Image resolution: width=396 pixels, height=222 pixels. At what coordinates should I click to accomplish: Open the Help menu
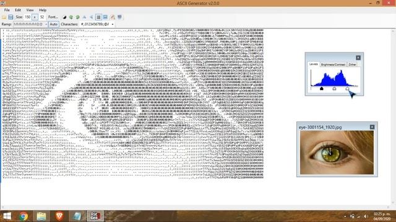pyautogui.click(x=43, y=10)
